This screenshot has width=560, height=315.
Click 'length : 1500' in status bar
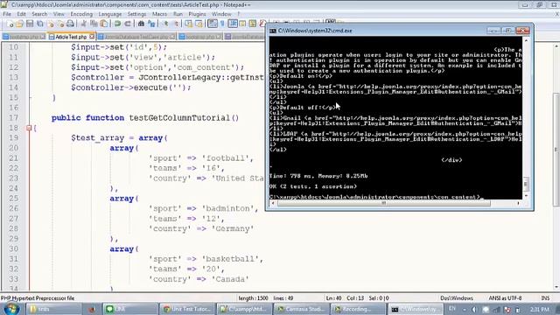pos(253,298)
